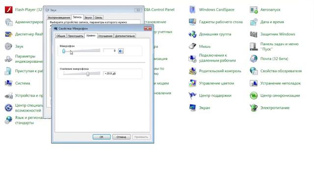Open the Защитник Windows icon
The height and width of the screenshot is (177, 314).
[254, 34]
